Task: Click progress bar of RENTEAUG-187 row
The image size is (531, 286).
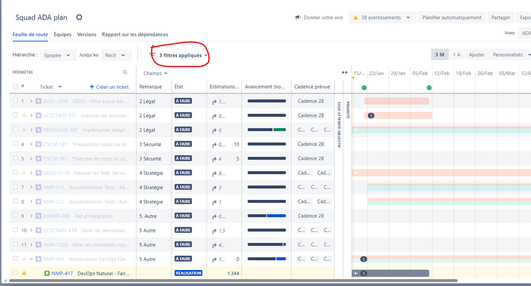Action: [x=267, y=130]
